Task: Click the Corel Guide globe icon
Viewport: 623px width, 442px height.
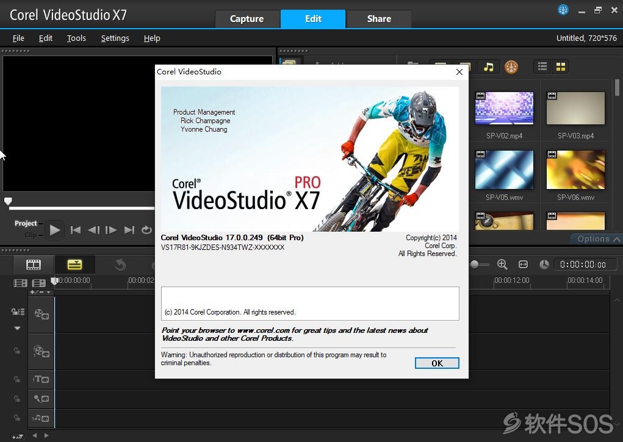Action: click(x=563, y=10)
